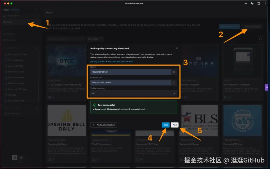Open the Deal Mandate Template card
Viewport: 270px width, 169px height.
click(x=242, y=72)
